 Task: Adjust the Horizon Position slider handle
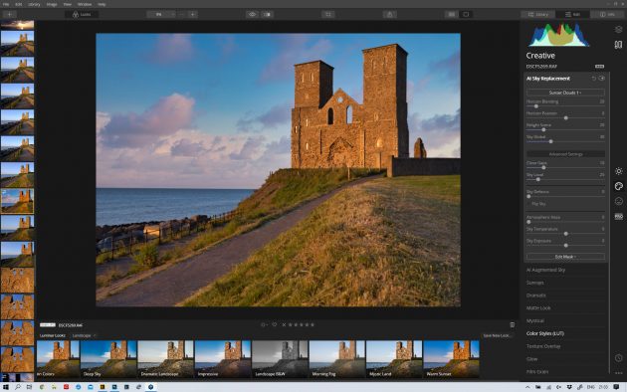coord(566,118)
